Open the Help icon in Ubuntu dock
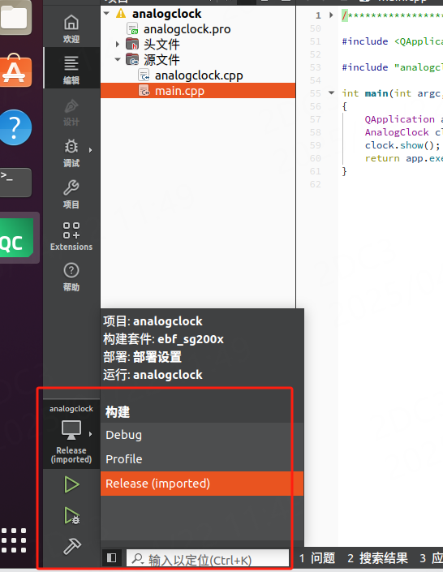Viewport: 443px width, 572px height. pos(15,127)
